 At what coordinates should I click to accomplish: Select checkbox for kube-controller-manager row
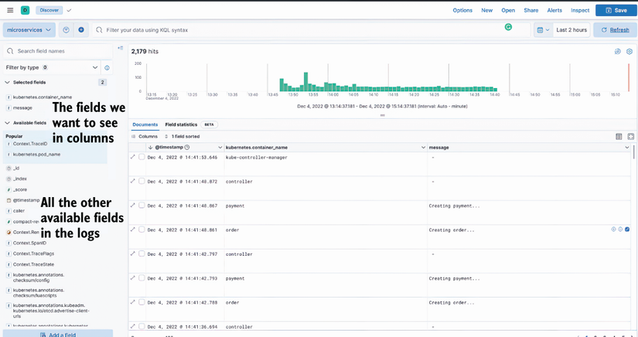tap(142, 157)
